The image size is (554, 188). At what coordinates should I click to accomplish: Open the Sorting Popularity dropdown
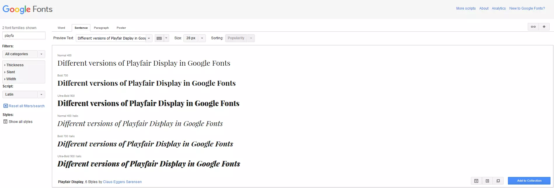click(240, 38)
